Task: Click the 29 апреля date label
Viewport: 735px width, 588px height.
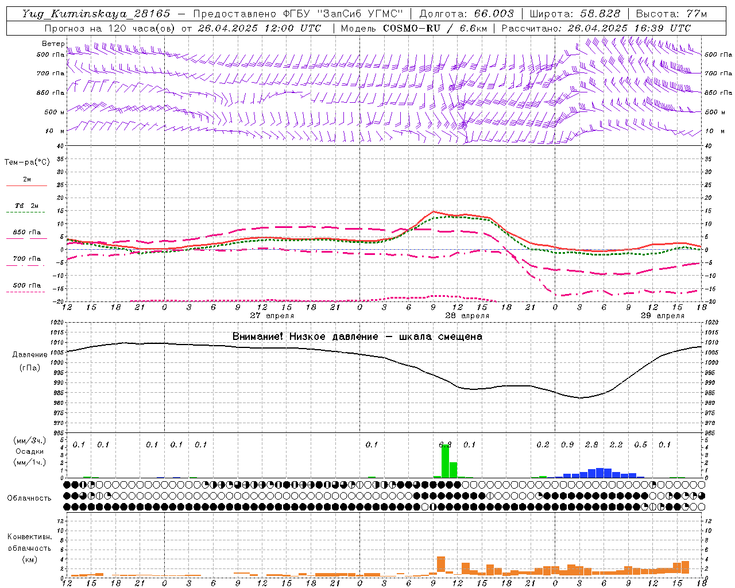Action: (x=662, y=316)
